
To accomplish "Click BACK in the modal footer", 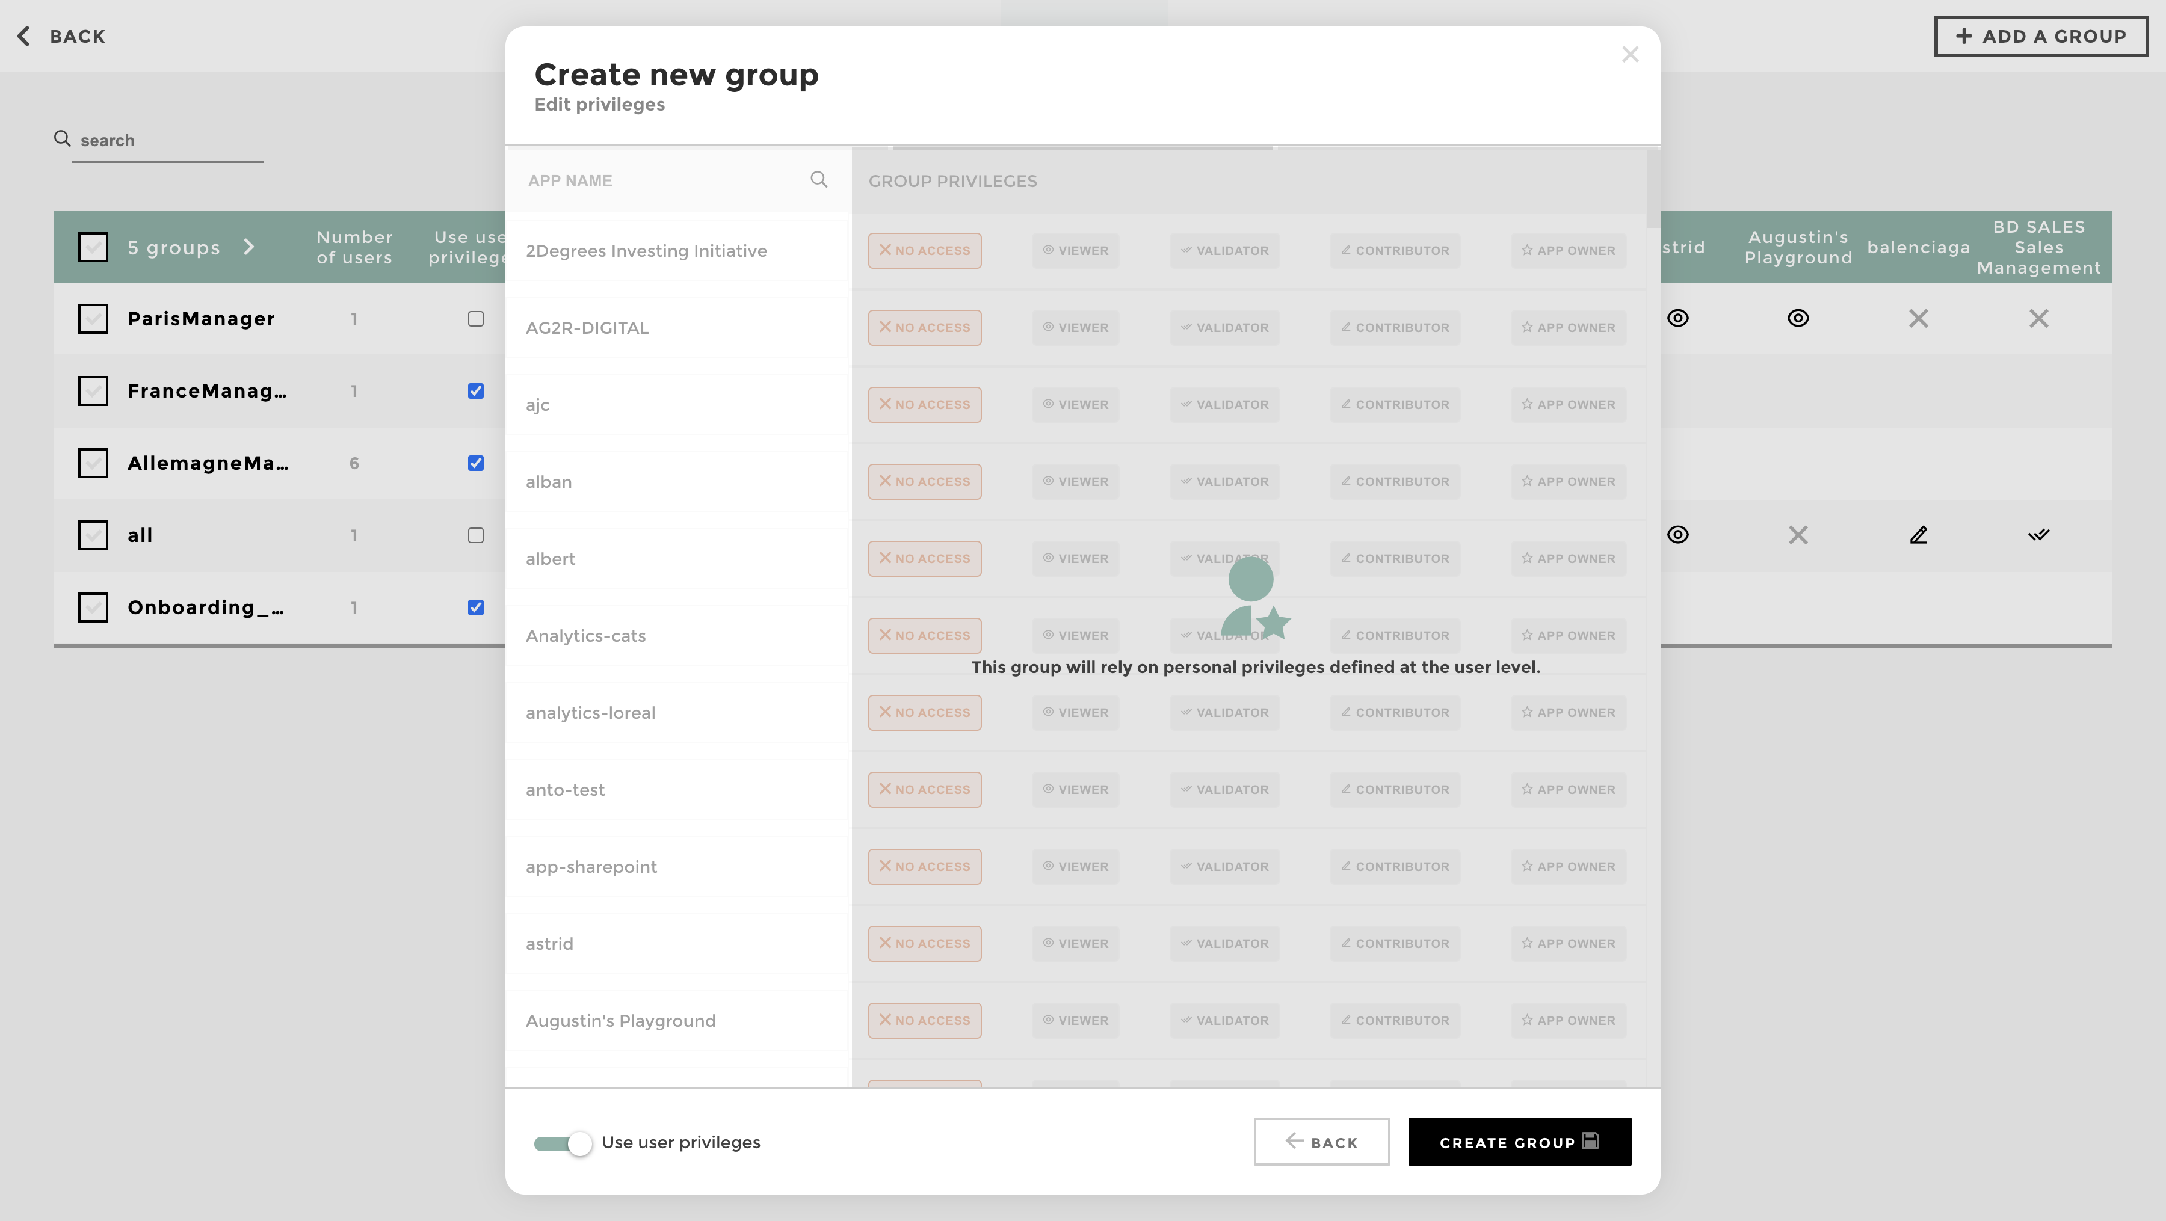I will [x=1322, y=1142].
